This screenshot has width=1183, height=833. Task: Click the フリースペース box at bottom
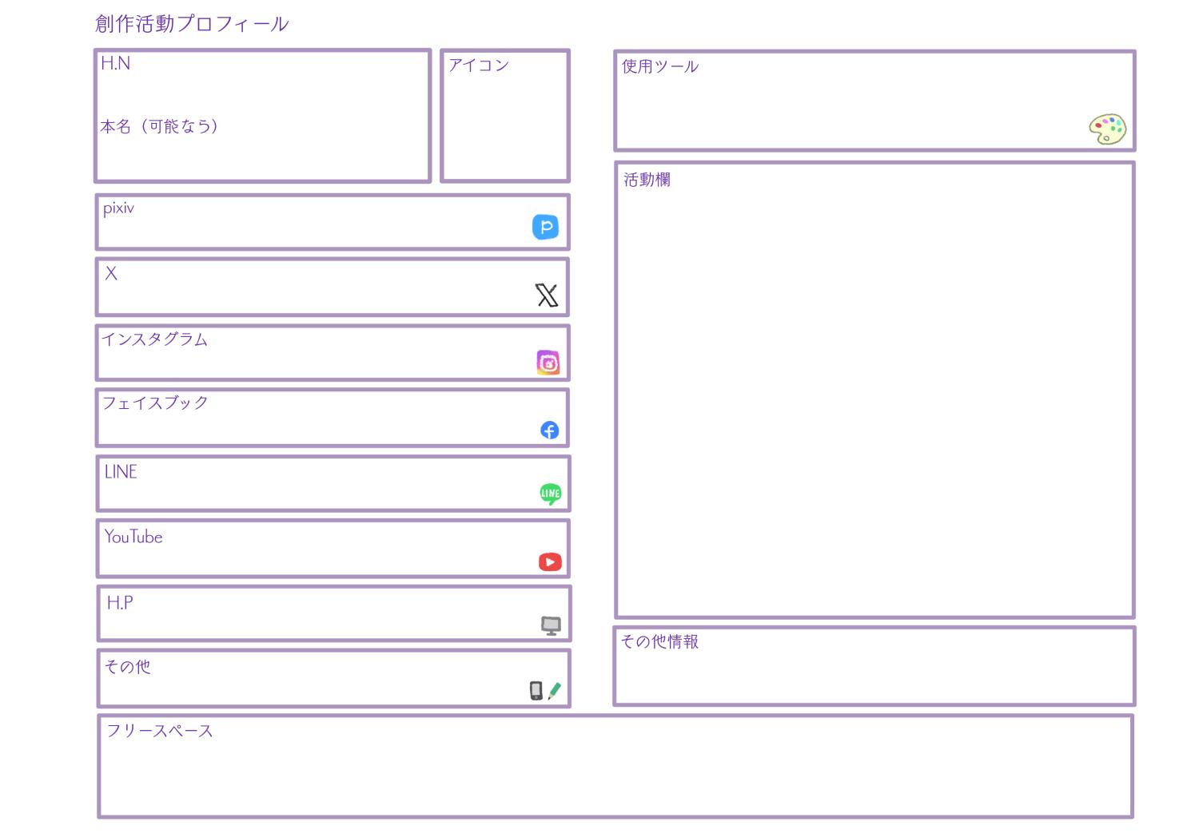[615, 771]
